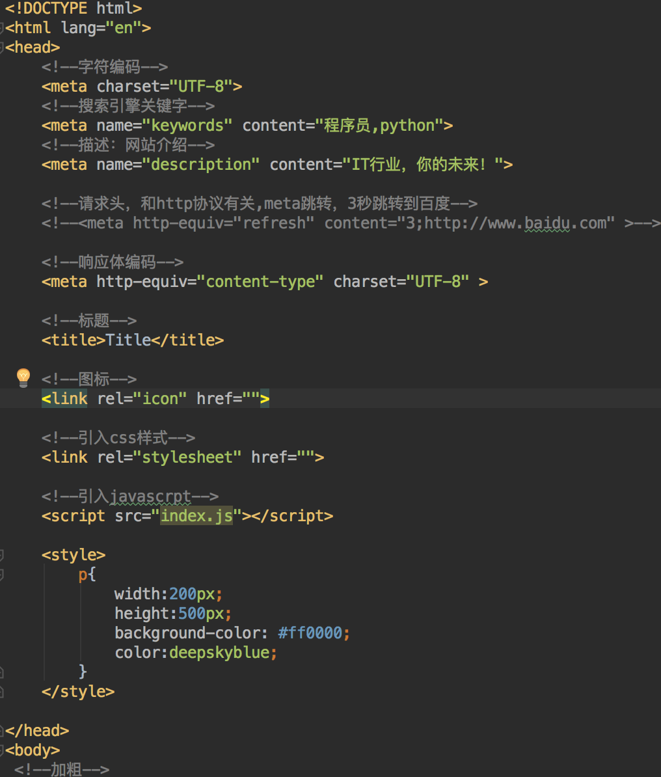Click the lang="en" attribute value
661x777 pixels.
[x=101, y=28]
